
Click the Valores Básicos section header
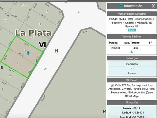(132, 36)
